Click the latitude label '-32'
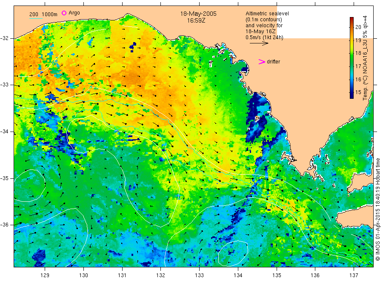The width and height of the screenshot is (383, 281). [x=4, y=39]
